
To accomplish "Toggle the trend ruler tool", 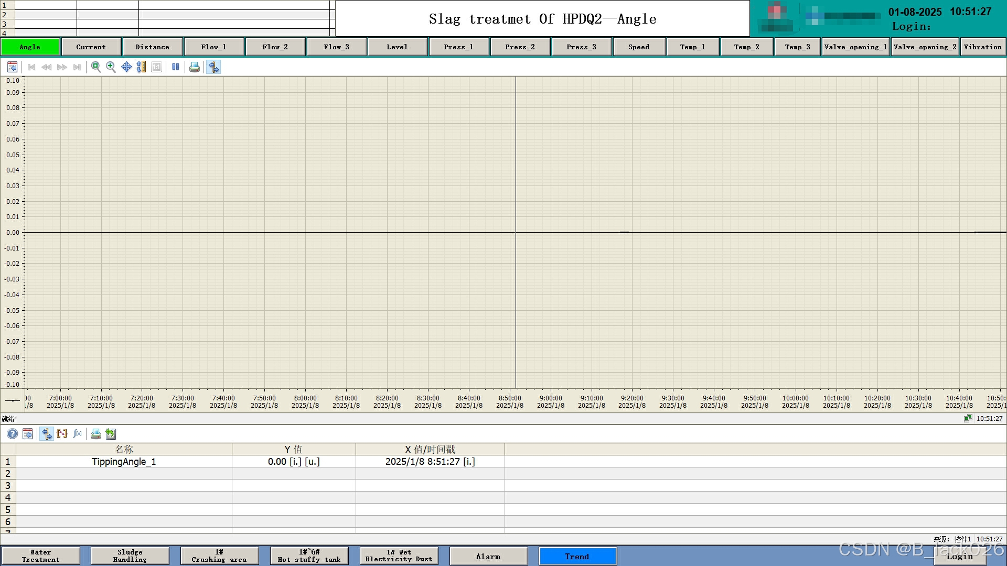I will [213, 67].
